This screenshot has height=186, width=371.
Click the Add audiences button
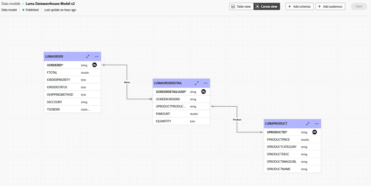point(330,6)
